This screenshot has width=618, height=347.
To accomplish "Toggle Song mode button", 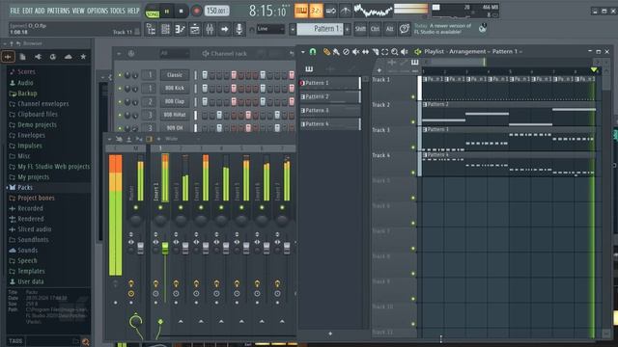I will click(152, 12).
